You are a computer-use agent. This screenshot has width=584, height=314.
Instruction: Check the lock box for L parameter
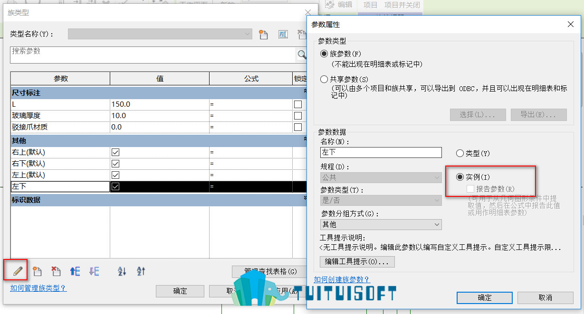298,104
